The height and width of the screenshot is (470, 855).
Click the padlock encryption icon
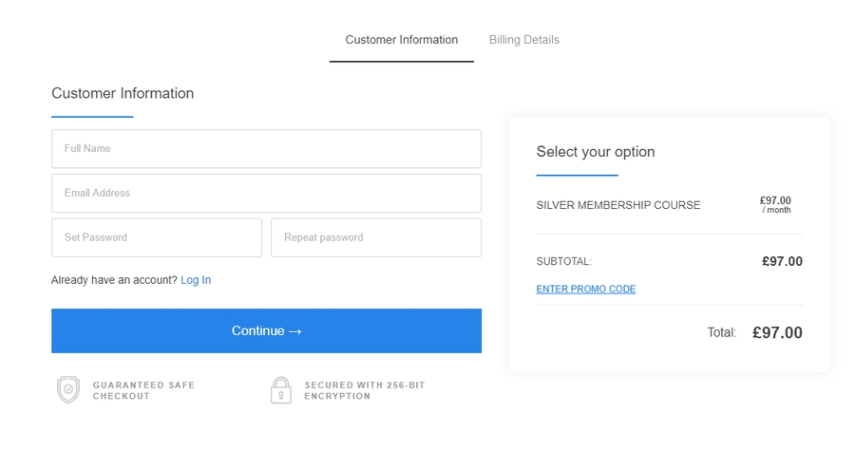point(280,390)
